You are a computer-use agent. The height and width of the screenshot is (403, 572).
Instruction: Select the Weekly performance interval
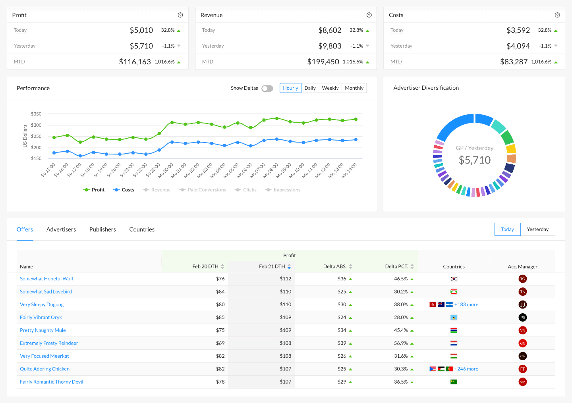tap(330, 88)
